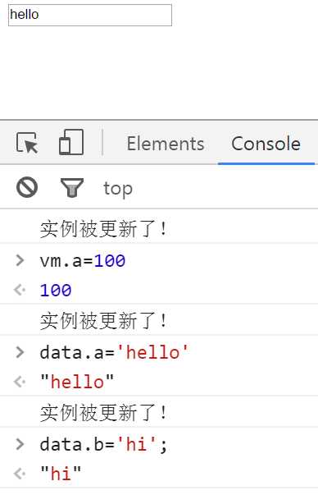Toggle the device toolbar icon
Screen dimensions: 318x495
(x=71, y=142)
